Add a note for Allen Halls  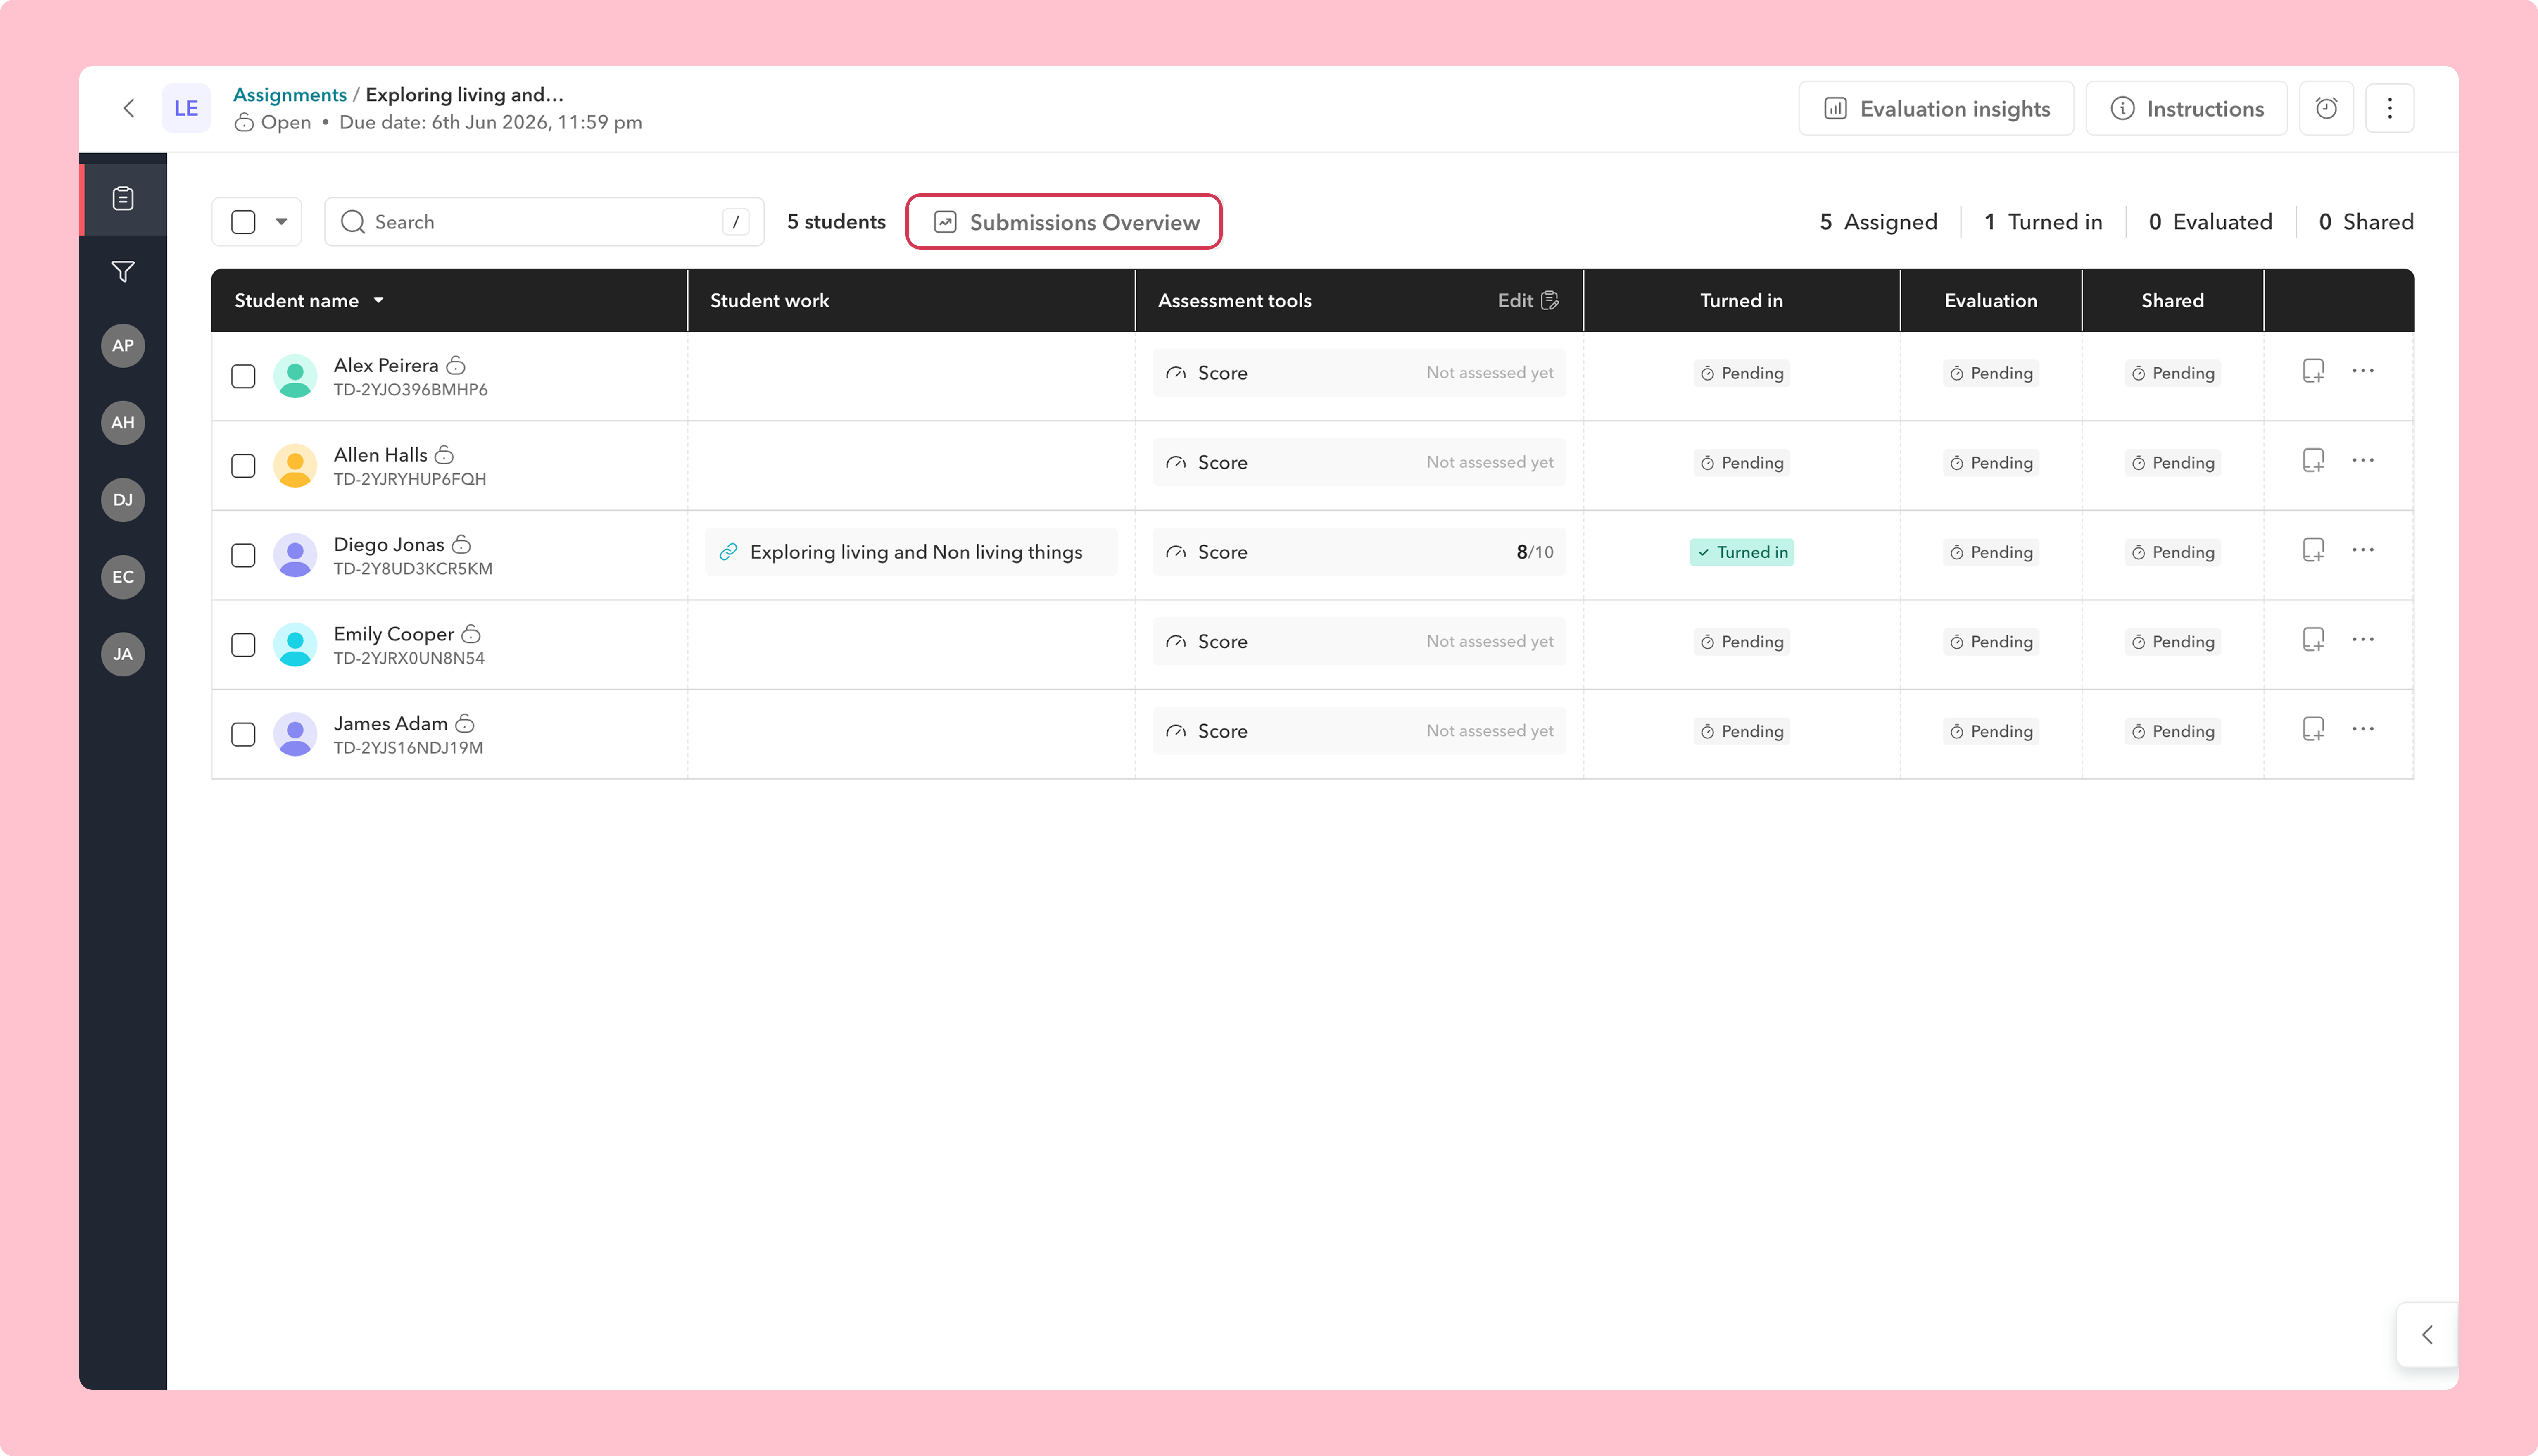coord(2313,461)
